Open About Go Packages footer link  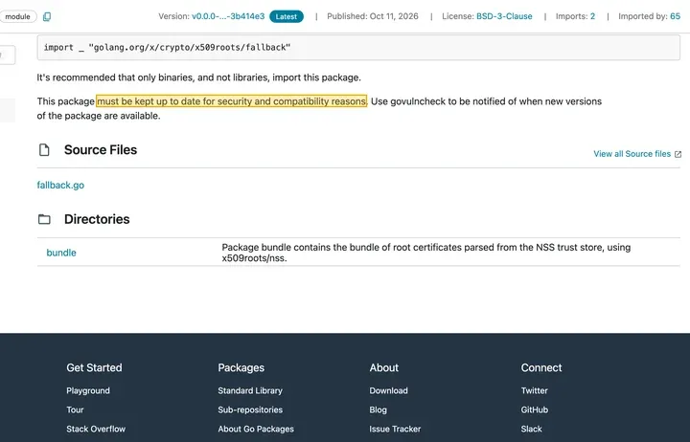[256, 429]
